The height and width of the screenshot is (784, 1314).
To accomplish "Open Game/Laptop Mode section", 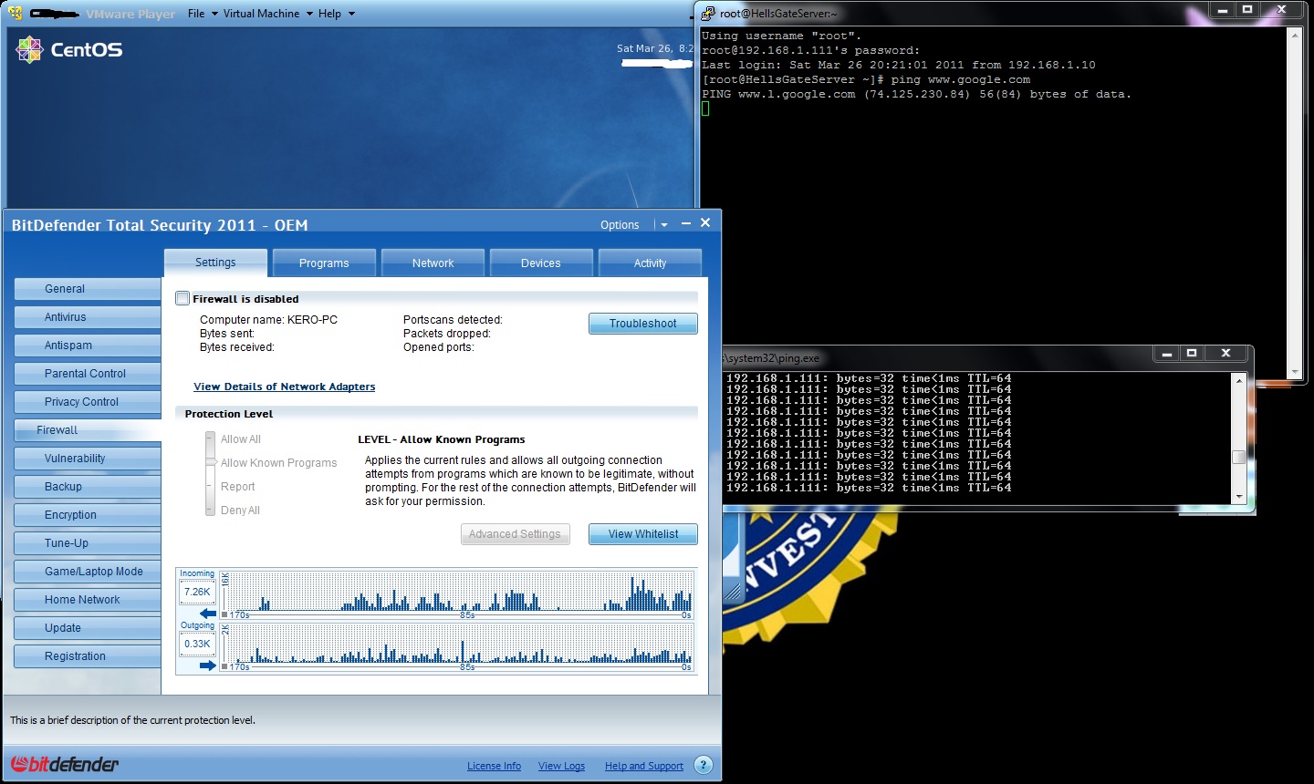I will click(88, 572).
